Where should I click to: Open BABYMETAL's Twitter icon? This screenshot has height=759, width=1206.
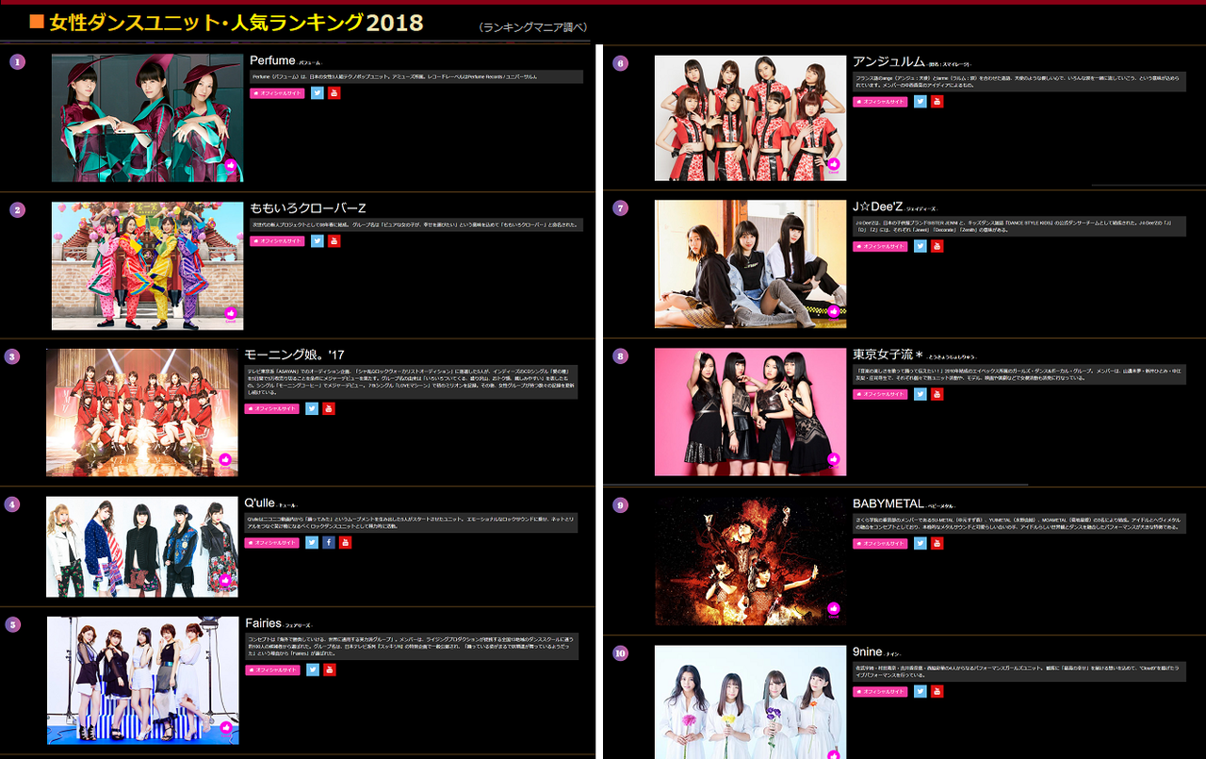(x=921, y=543)
